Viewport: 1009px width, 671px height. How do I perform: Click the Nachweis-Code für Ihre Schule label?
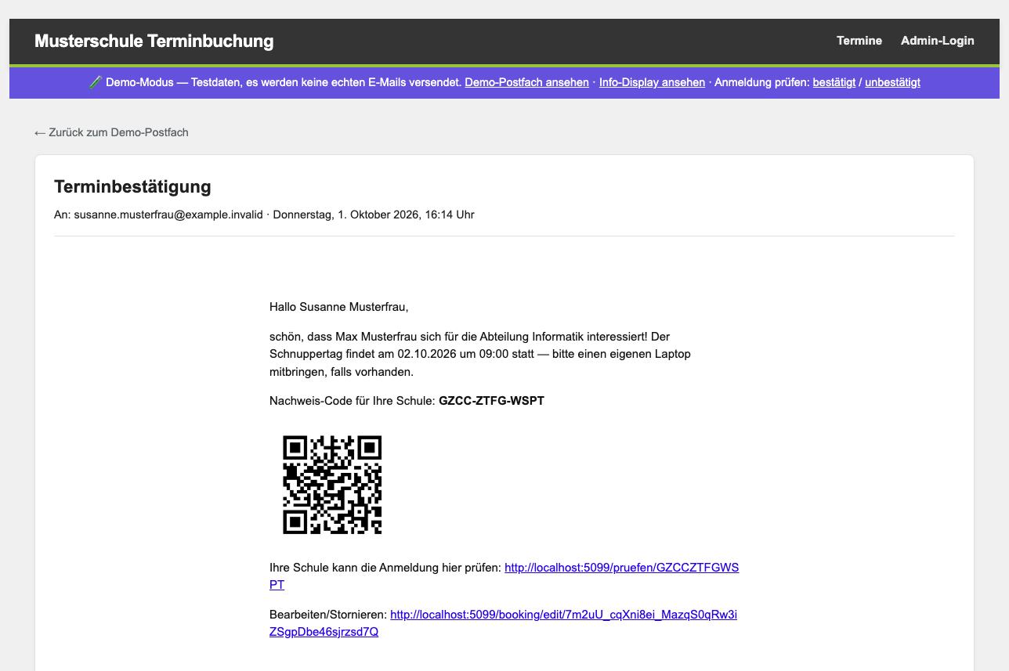point(353,401)
